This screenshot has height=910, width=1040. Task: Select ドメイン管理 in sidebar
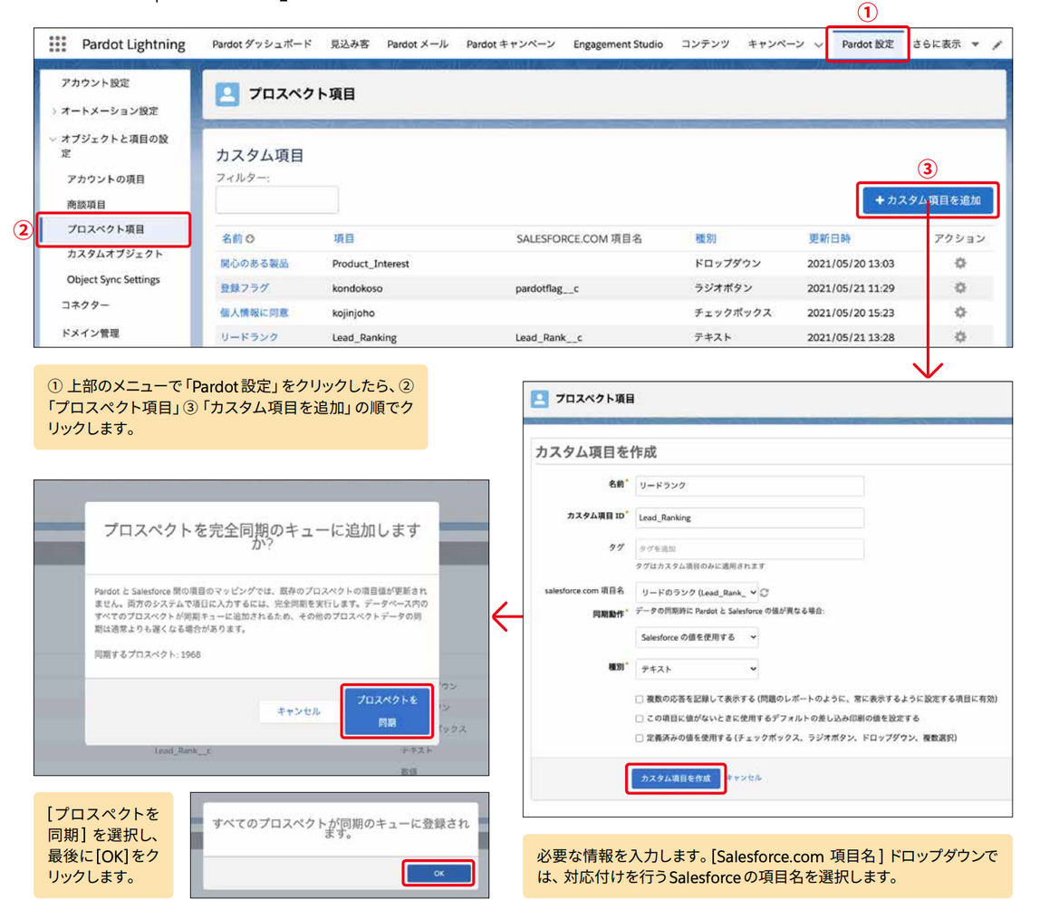point(91,334)
